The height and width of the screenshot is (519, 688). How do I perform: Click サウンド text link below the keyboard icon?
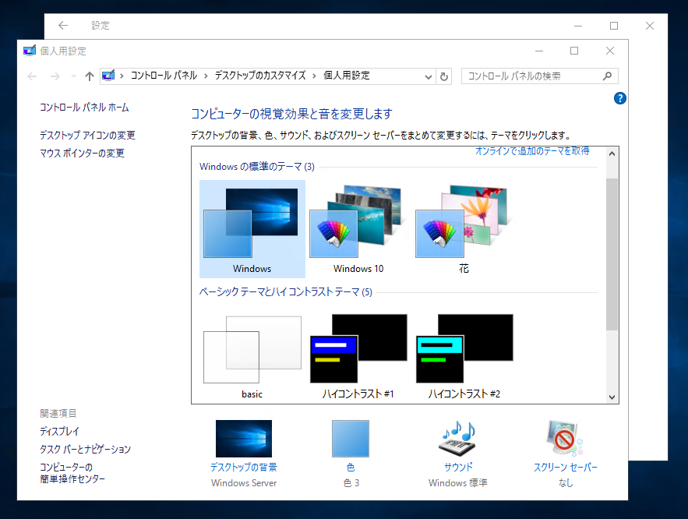point(458,468)
